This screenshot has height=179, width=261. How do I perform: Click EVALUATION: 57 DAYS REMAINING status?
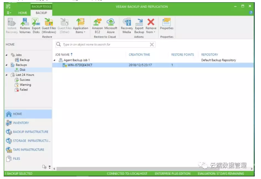(221, 173)
